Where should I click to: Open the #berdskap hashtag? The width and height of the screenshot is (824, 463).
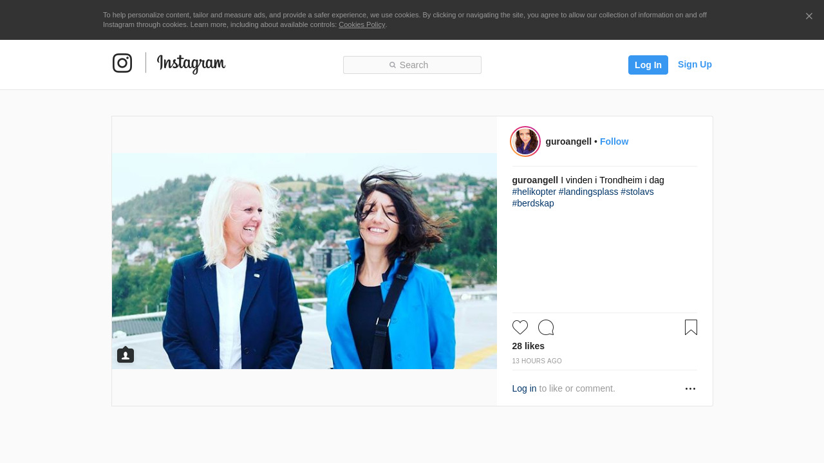pyautogui.click(x=533, y=203)
